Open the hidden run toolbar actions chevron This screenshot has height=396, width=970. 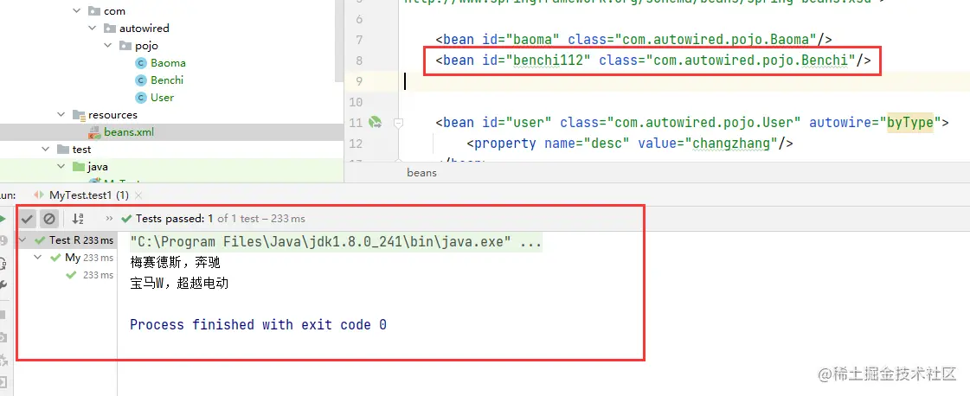tap(110, 218)
